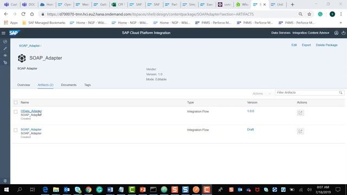Switch to the Documents tab
This screenshot has width=347, height=195.
69,85
